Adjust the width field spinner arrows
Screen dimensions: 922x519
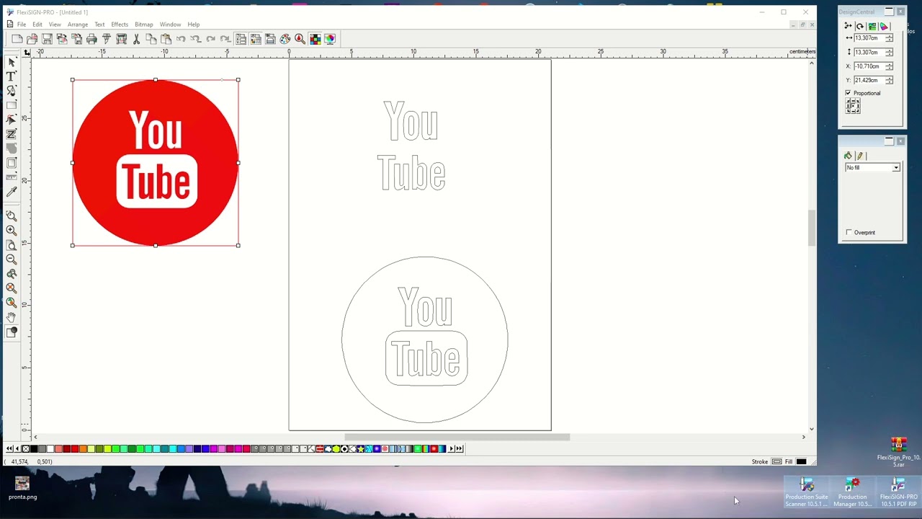[x=890, y=38]
